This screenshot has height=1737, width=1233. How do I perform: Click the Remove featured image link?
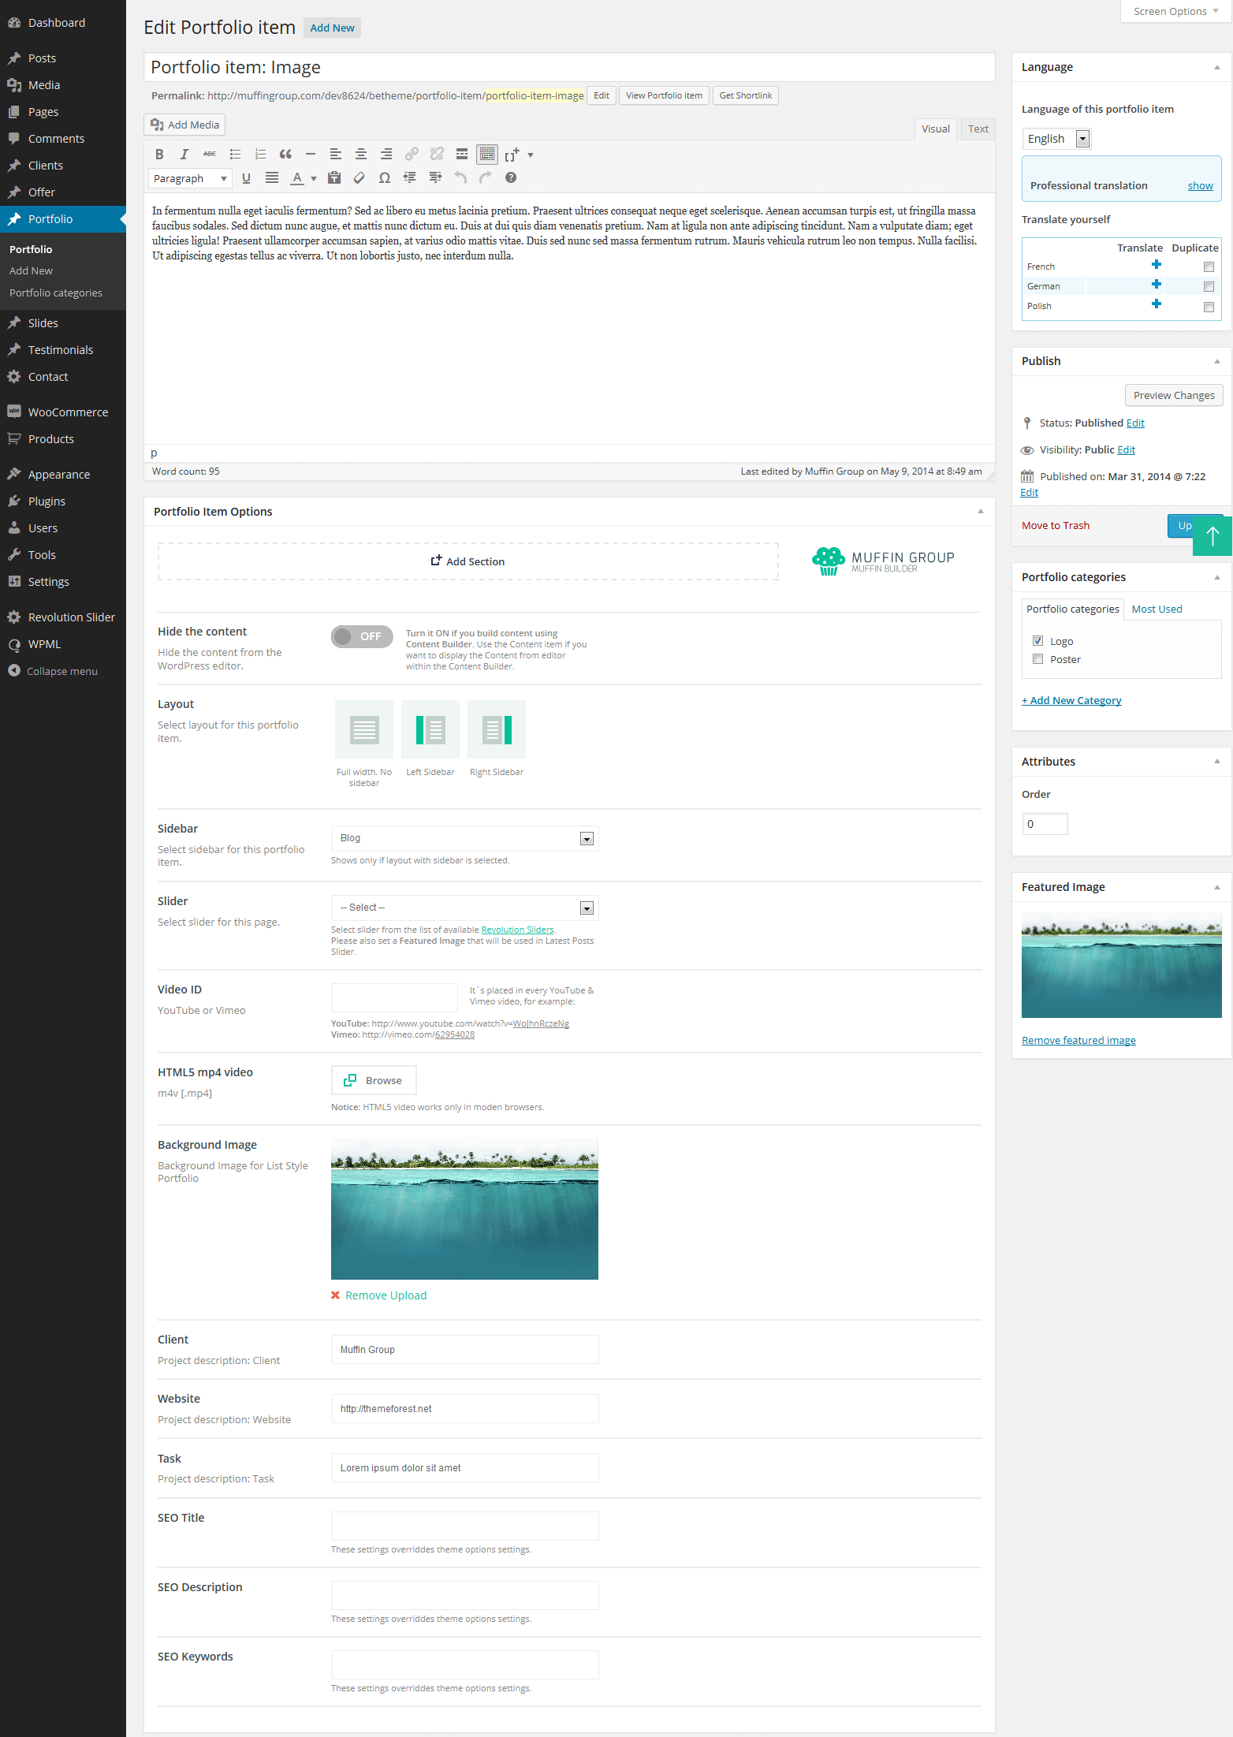(x=1078, y=1041)
